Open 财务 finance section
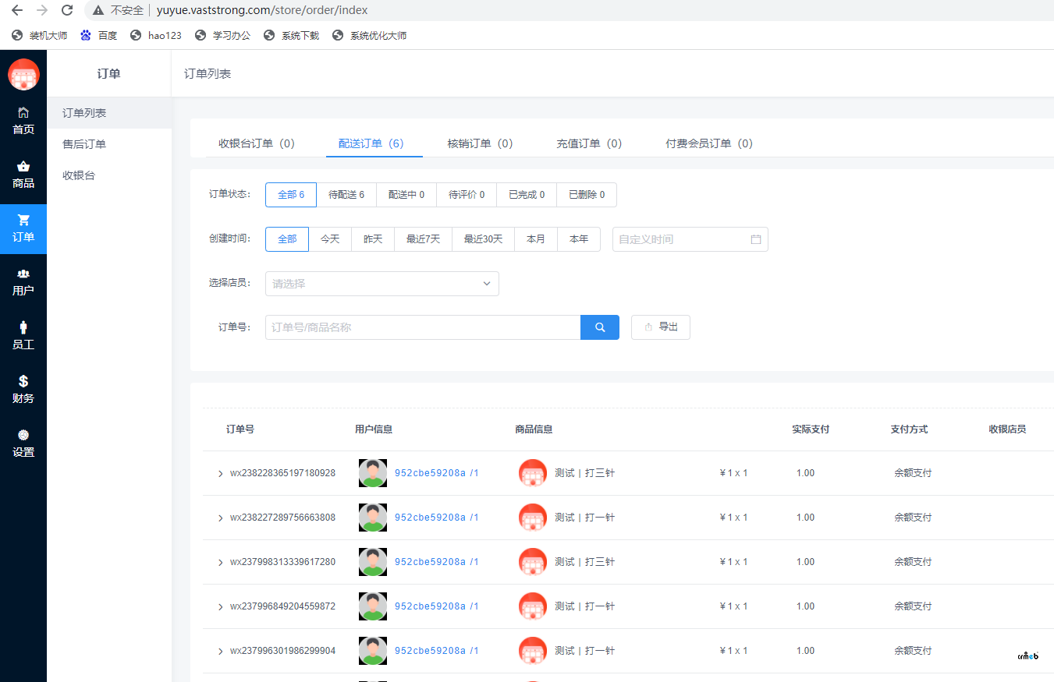This screenshot has width=1054, height=682. 23,390
